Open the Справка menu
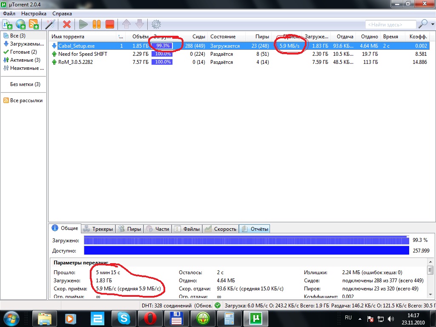 pos(62,13)
